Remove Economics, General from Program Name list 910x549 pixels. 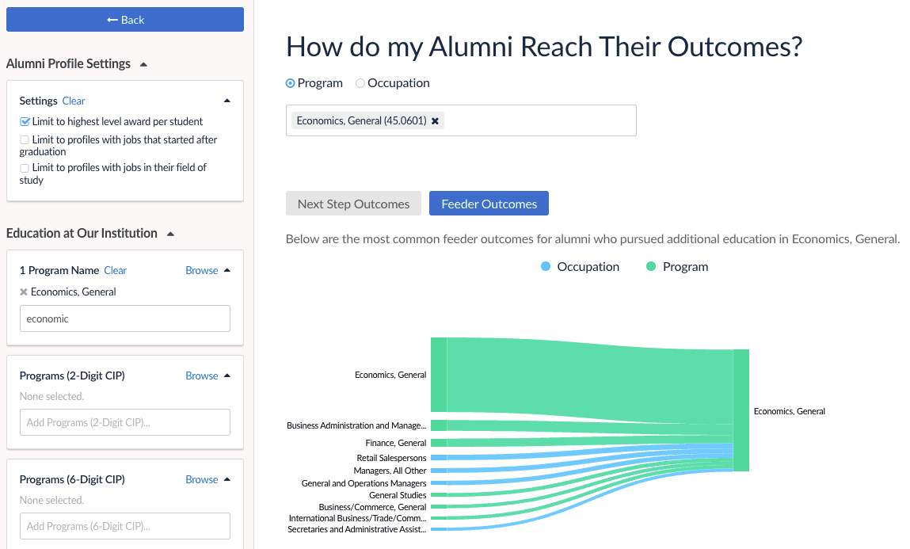click(x=24, y=292)
